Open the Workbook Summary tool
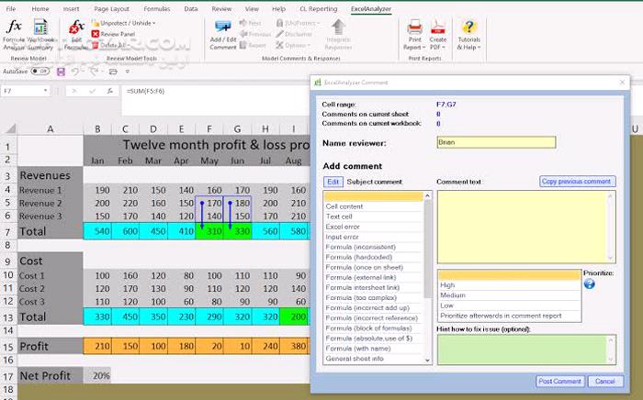643x400 pixels. click(x=40, y=35)
